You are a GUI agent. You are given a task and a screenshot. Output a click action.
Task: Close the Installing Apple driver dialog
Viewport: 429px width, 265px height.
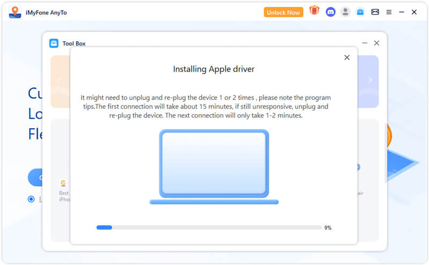pyautogui.click(x=347, y=57)
